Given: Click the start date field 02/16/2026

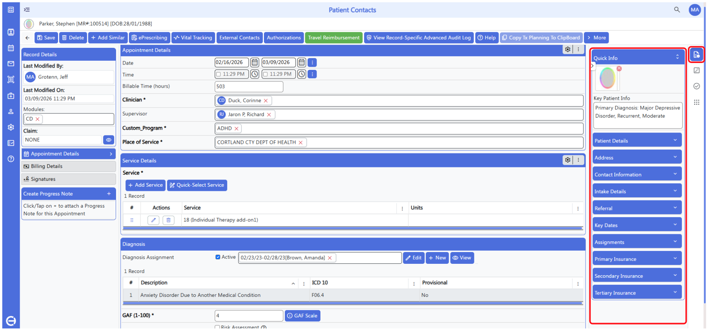Looking at the screenshot, I should 231,62.
